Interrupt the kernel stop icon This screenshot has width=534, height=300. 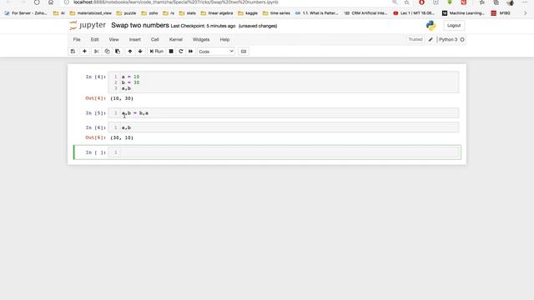coord(171,52)
